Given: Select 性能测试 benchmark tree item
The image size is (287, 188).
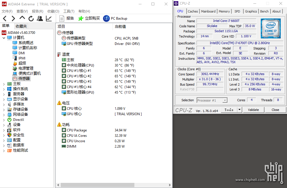Looking at the screenshot, I should [17, 150].
